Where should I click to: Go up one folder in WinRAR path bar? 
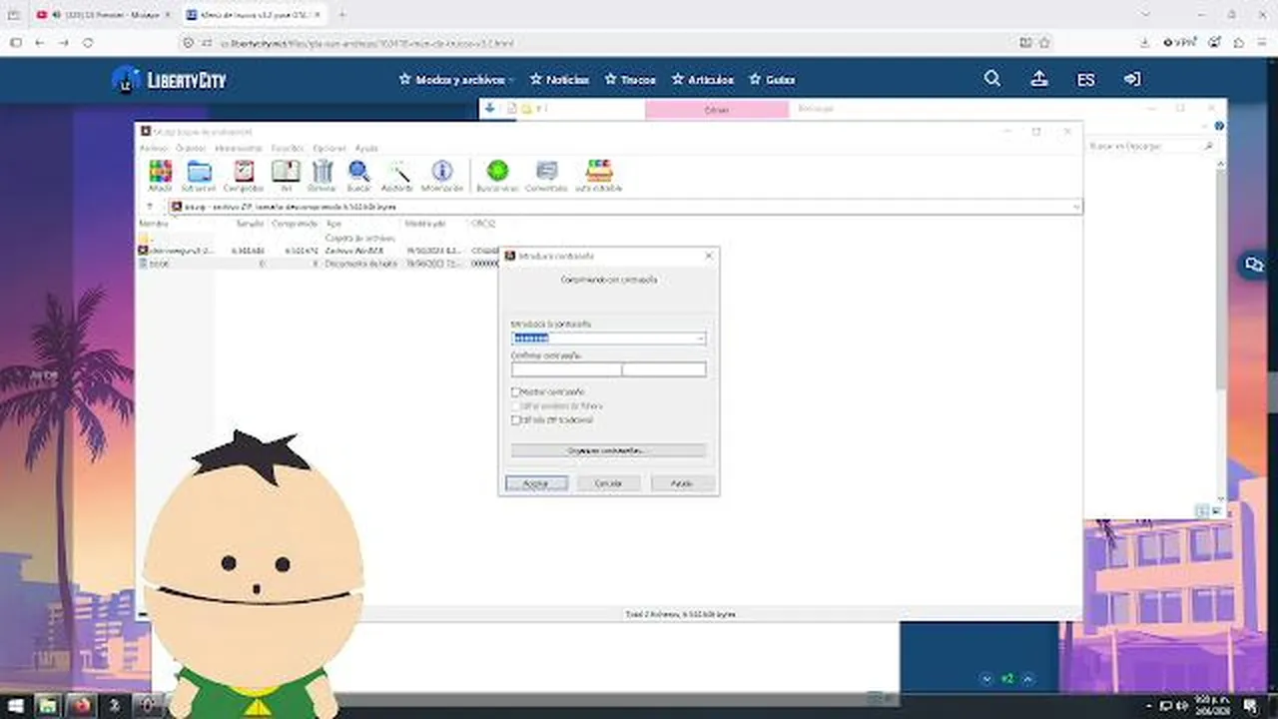point(151,207)
